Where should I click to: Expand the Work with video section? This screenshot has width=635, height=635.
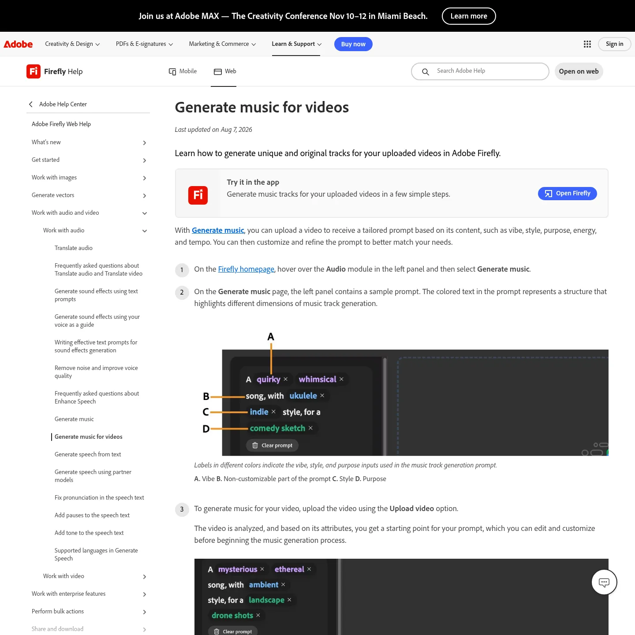click(145, 576)
